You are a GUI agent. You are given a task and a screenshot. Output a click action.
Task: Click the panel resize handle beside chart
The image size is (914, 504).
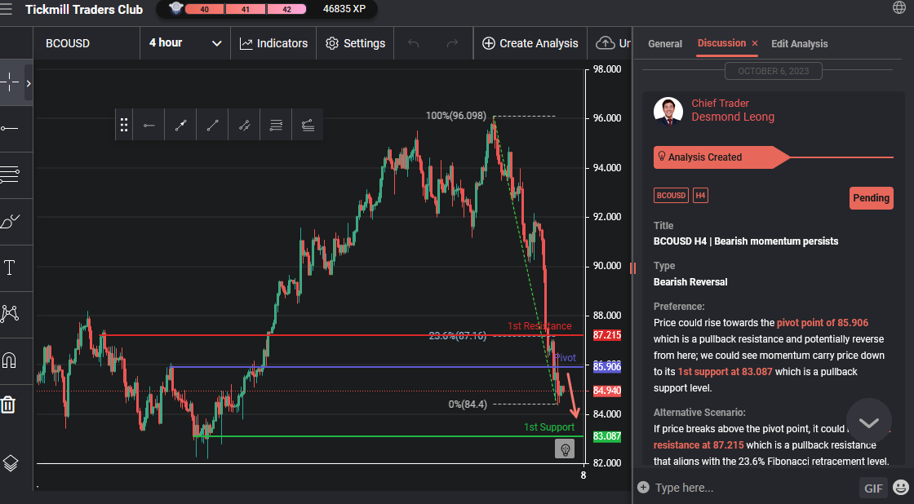pos(633,267)
